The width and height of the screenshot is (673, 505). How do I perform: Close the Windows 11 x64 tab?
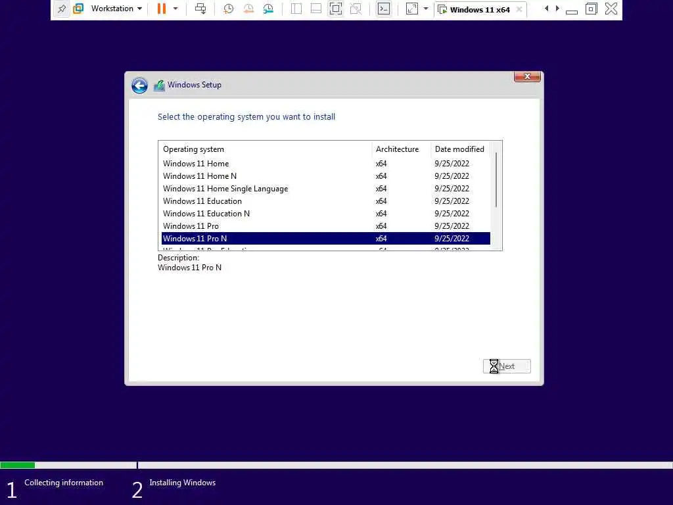point(519,9)
